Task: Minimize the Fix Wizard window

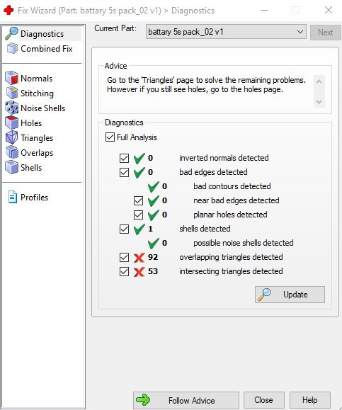Action: click(264, 10)
